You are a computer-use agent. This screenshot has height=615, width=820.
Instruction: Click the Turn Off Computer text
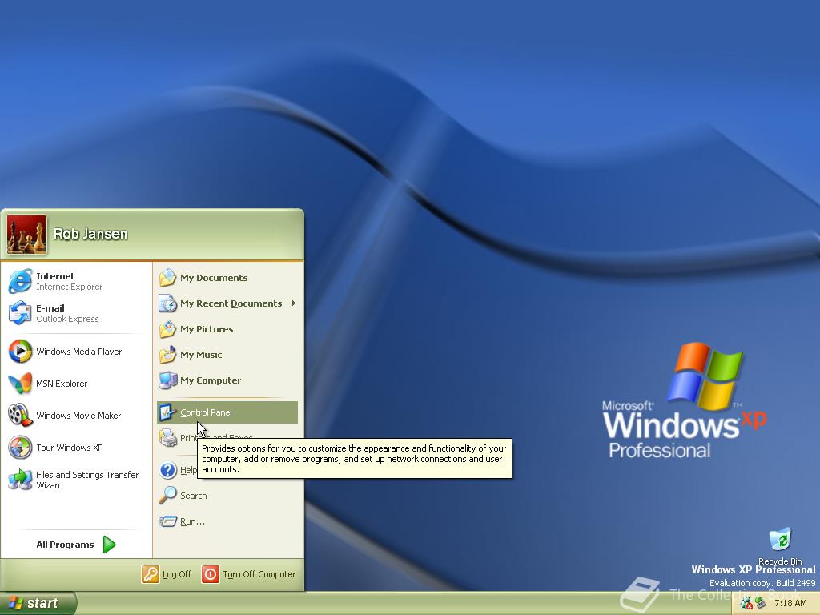pos(259,574)
